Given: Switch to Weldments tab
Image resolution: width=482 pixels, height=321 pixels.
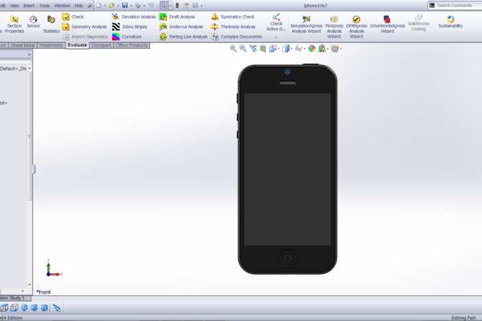Looking at the screenshot, I should tap(51, 45).
